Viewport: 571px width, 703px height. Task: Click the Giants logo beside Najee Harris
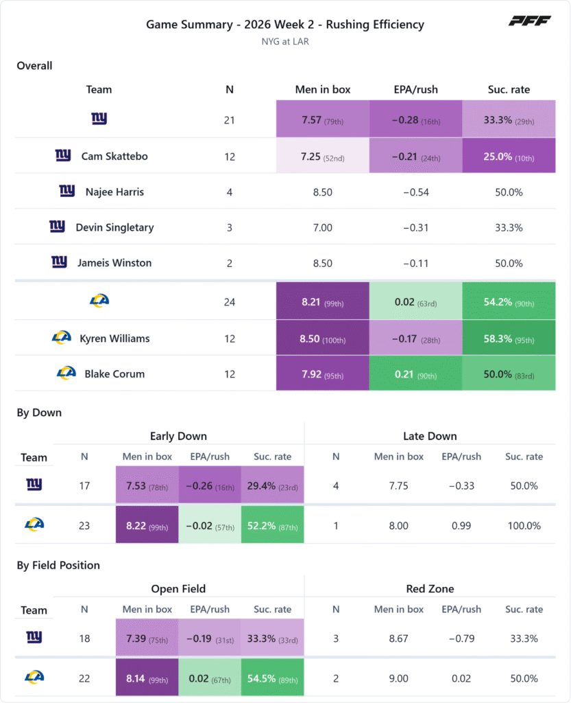pyautogui.click(x=67, y=191)
